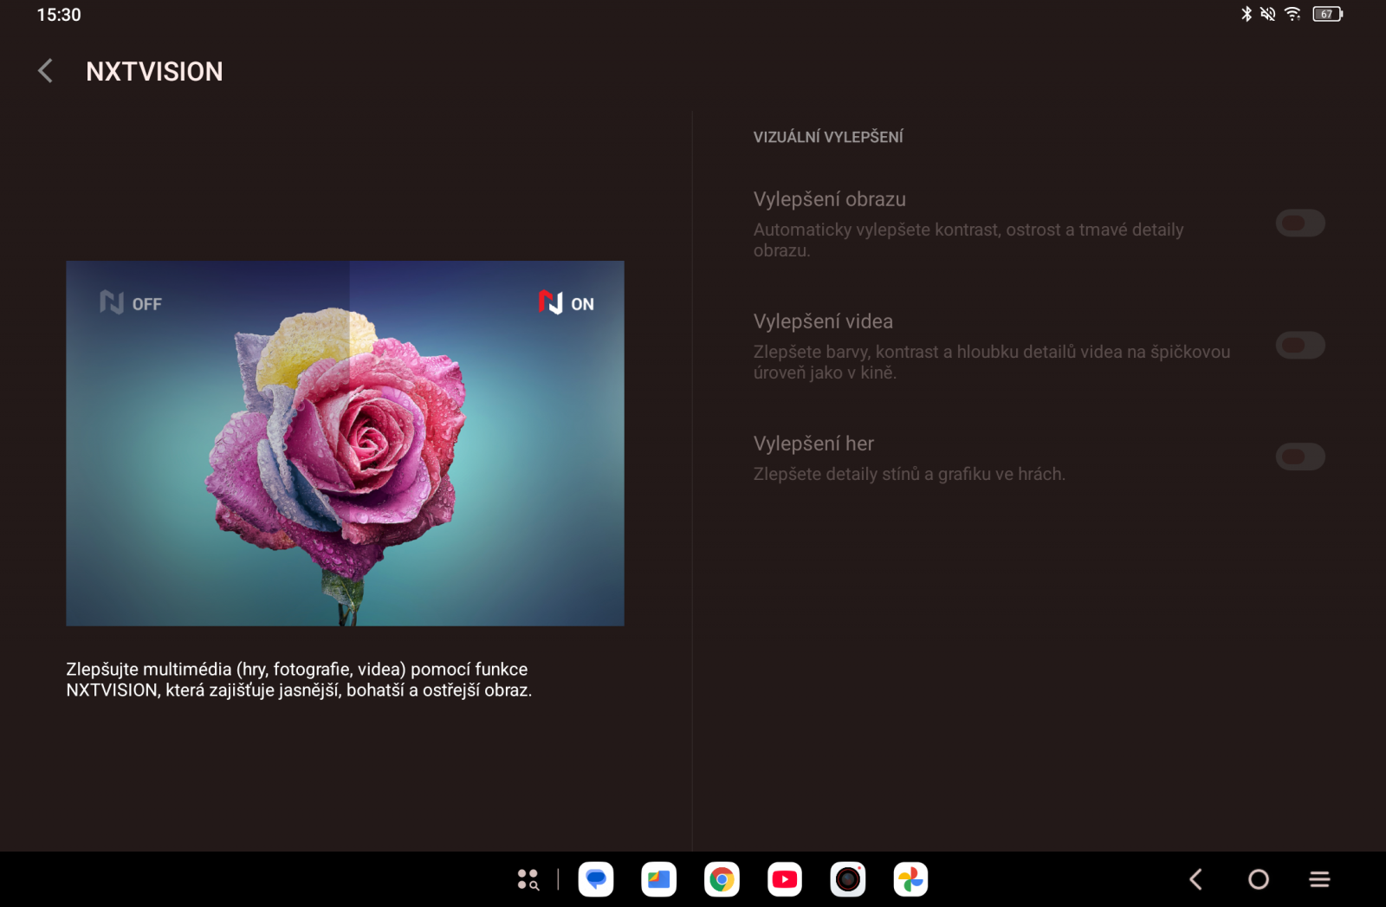Activate the Vylepšení her switch
Viewport: 1386px width, 907px height.
click(1299, 457)
